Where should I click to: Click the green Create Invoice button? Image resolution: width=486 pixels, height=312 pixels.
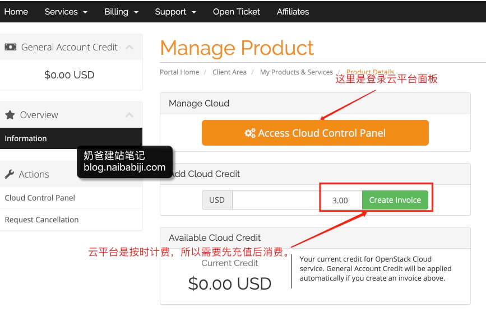[395, 200]
